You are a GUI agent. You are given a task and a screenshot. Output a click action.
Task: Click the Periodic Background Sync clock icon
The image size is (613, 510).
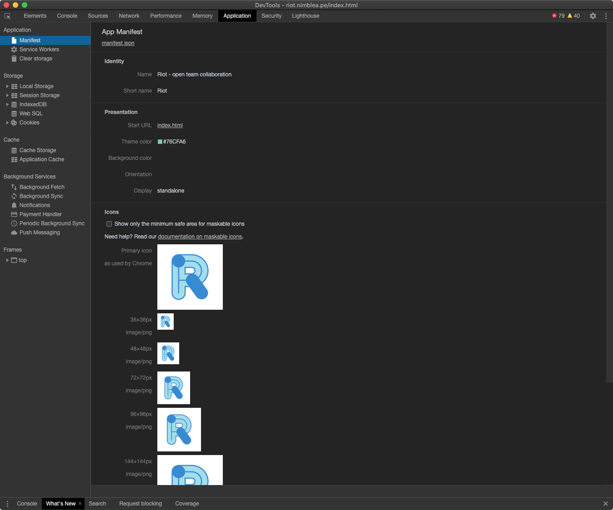[x=14, y=223]
